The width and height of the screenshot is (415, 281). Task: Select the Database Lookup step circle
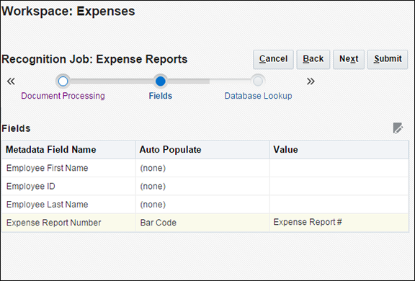point(258,81)
